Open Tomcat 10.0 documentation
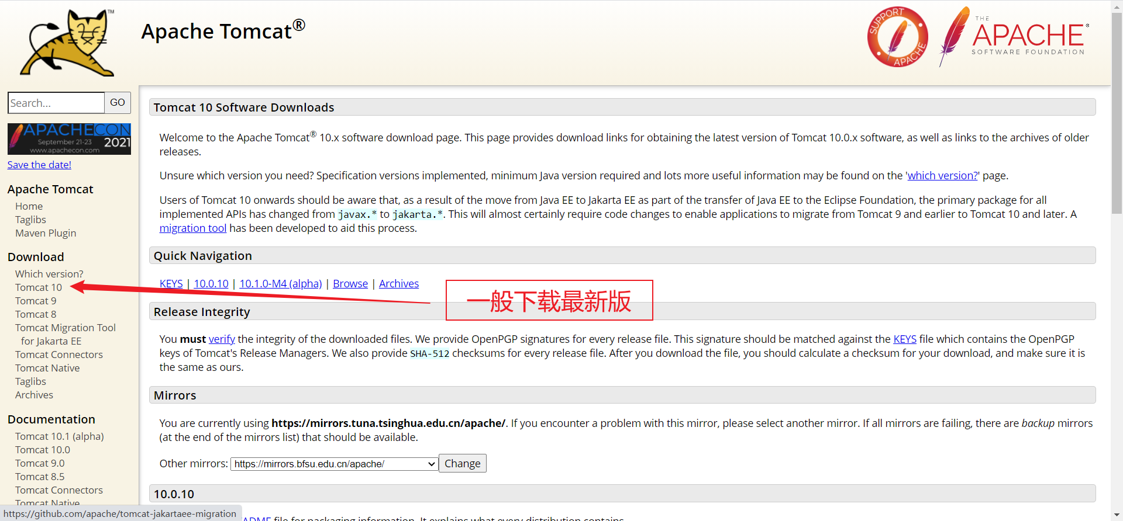 pyautogui.click(x=43, y=450)
